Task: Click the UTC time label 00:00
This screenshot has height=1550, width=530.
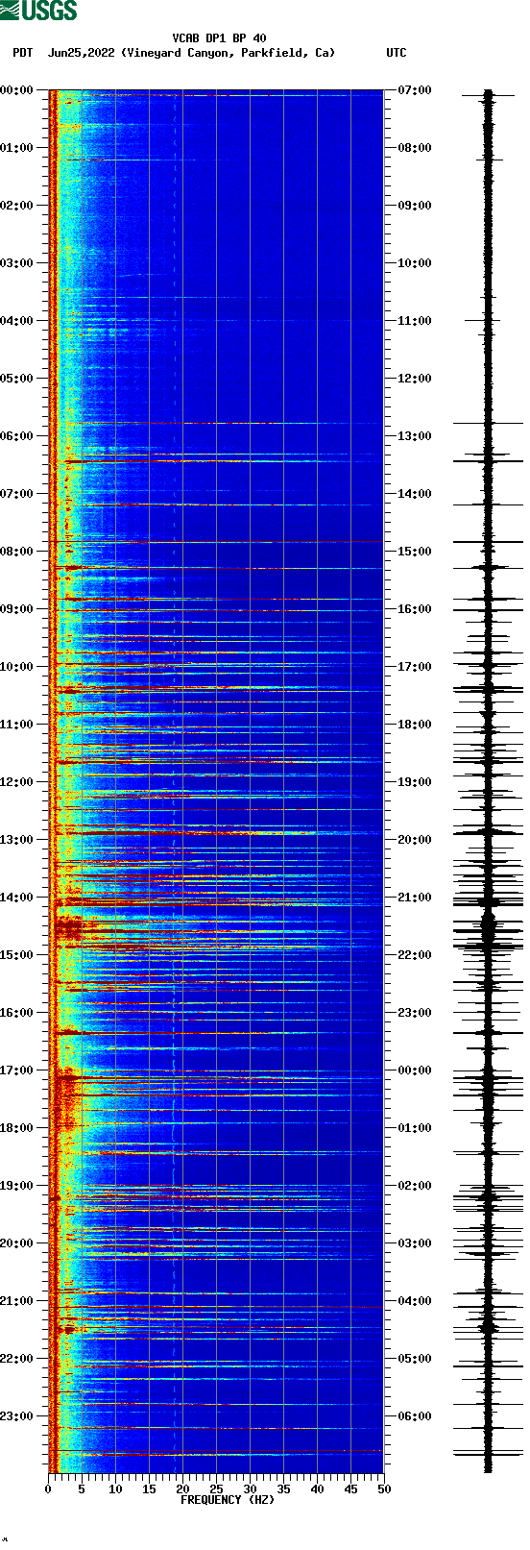Action: 415,1070
